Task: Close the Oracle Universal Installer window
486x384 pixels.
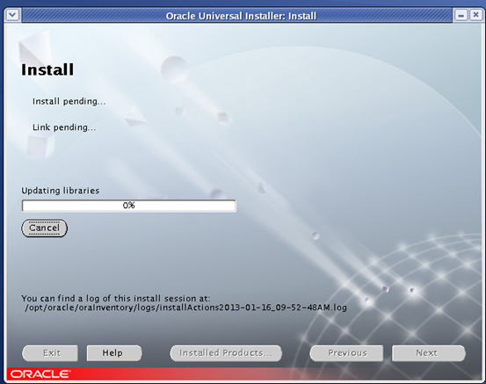Action: click(475, 15)
